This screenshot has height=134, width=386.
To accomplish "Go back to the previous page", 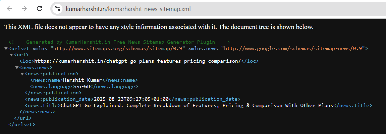I will 9,9.
